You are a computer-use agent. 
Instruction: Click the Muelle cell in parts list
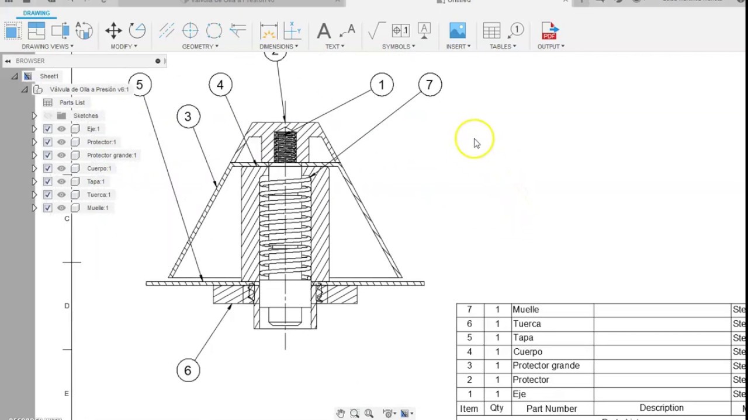tap(552, 310)
